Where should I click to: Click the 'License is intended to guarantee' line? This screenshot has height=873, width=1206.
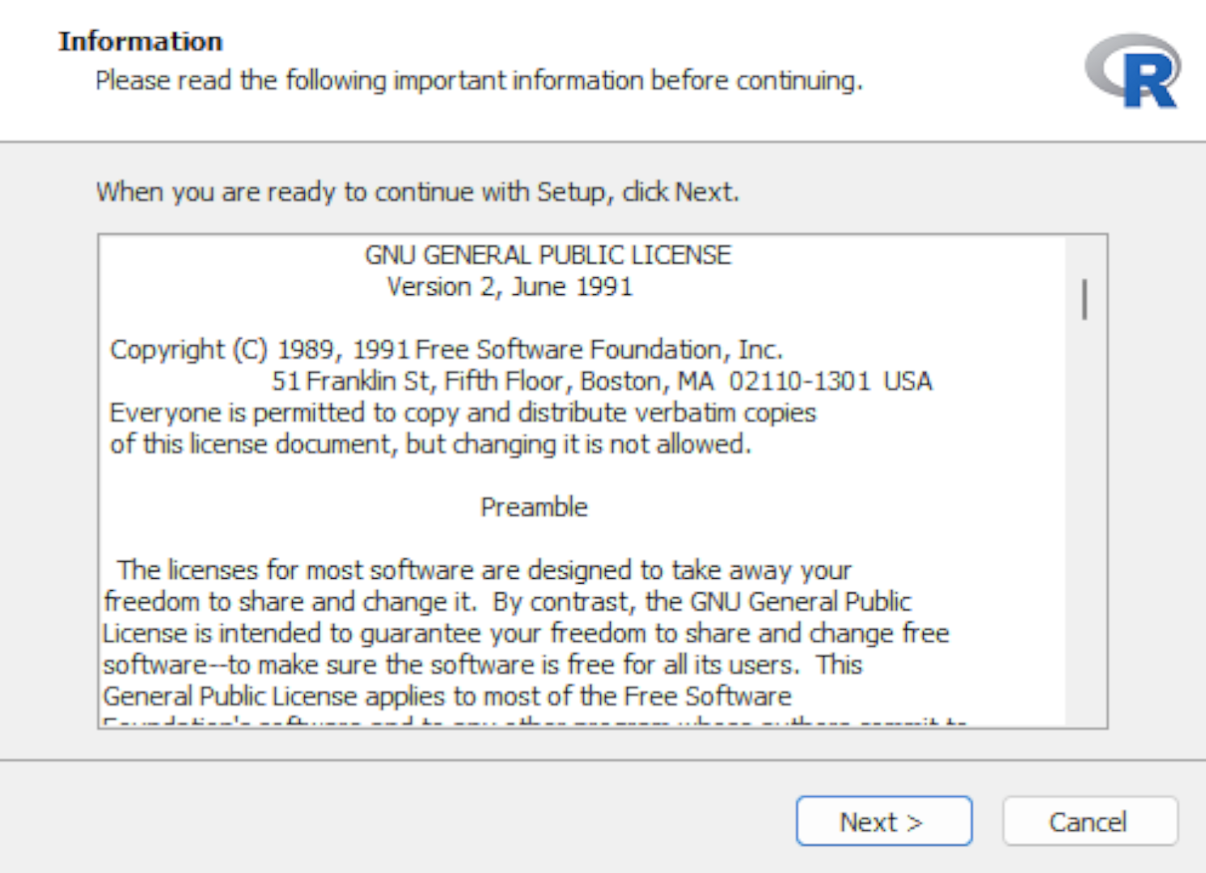pyautogui.click(x=526, y=633)
